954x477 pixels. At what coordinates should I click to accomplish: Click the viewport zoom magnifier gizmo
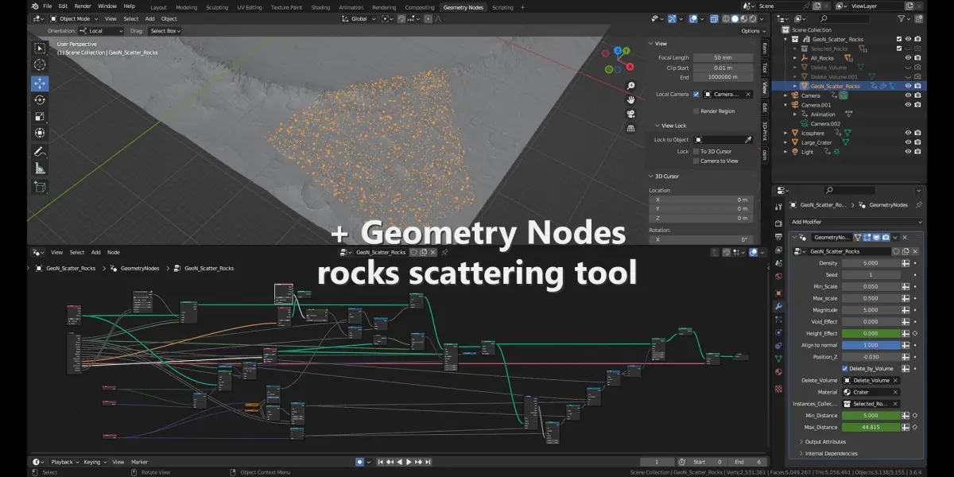coord(630,86)
